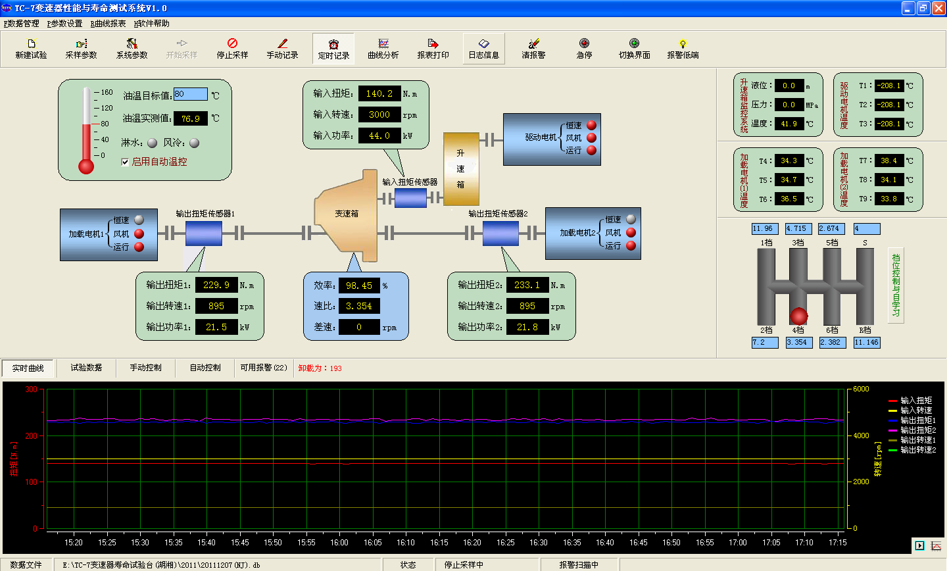Screen dimensions: 947x571
Task: Click the 报警扫描中 status bar entry
Action: [579, 564]
